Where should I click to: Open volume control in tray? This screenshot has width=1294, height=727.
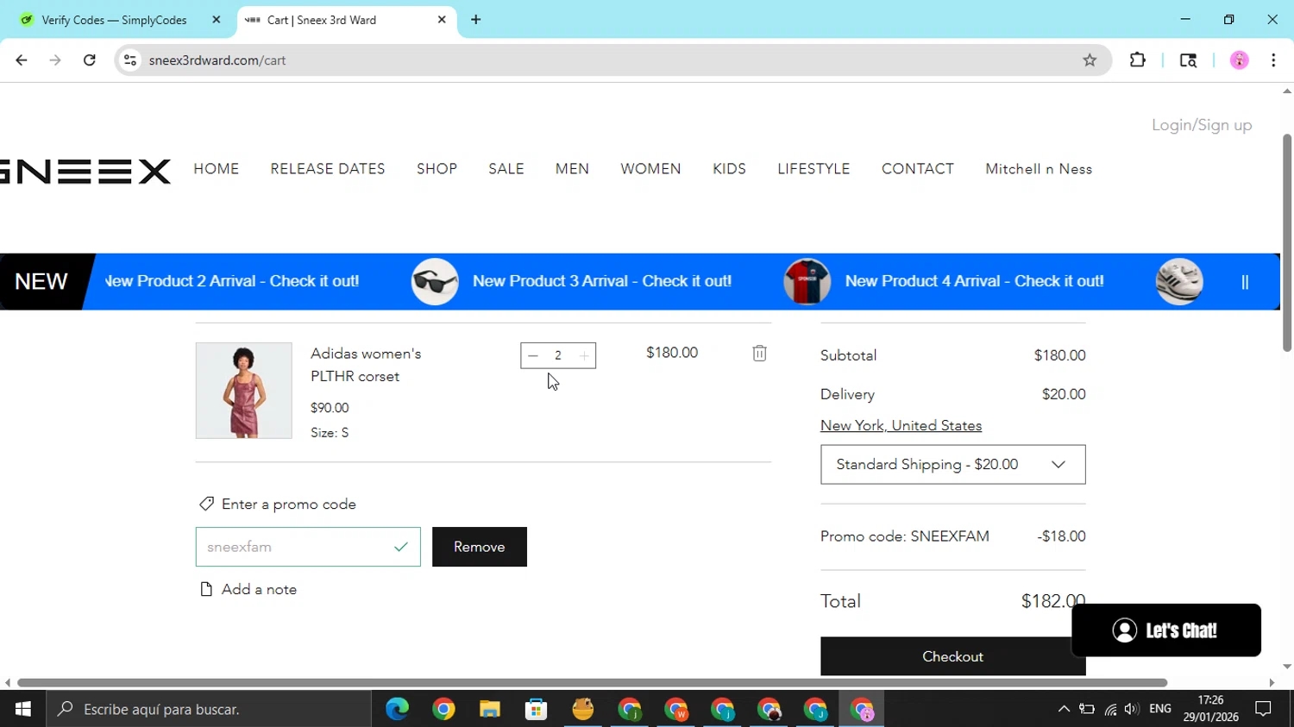[1132, 709]
